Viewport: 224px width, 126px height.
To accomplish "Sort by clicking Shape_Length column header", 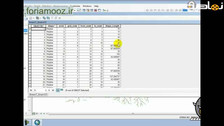I will [112, 26].
